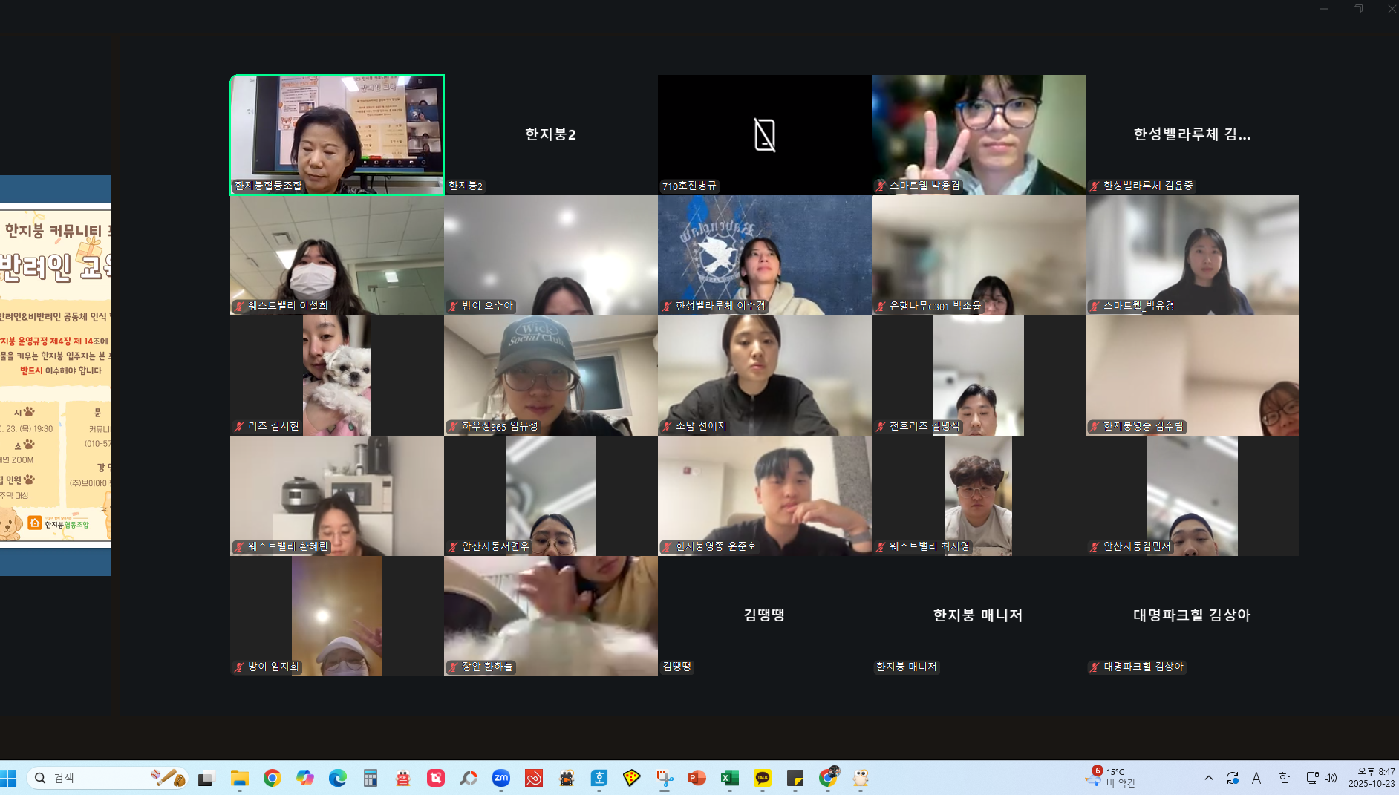
Task: Click the name label '스마트웰_박유경'
Action: tap(1138, 306)
